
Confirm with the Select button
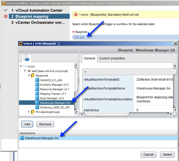[167, 154]
